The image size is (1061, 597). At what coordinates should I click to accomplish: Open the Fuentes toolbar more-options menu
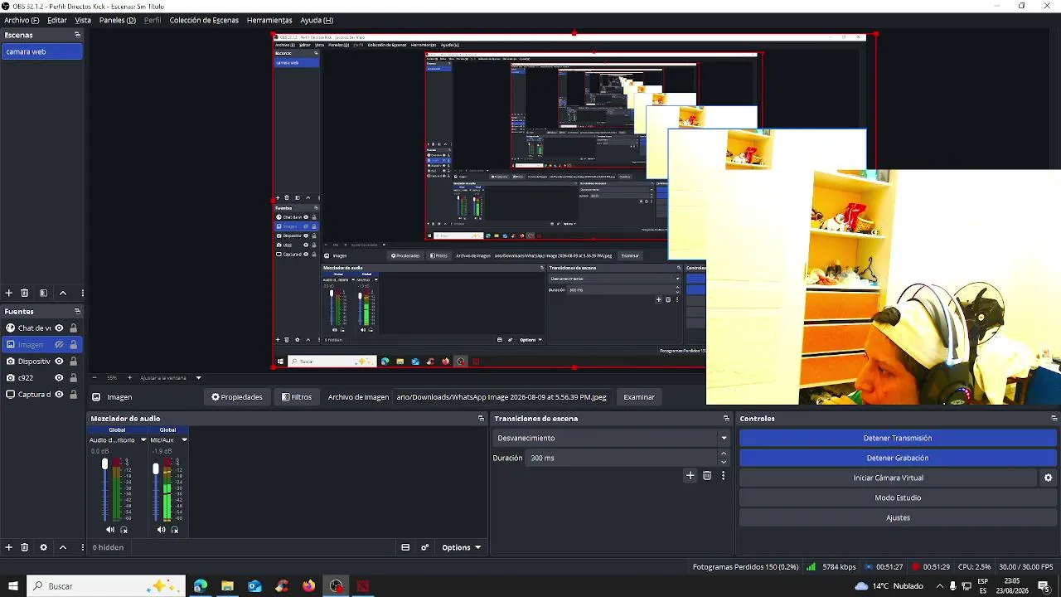pyautogui.click(x=82, y=547)
